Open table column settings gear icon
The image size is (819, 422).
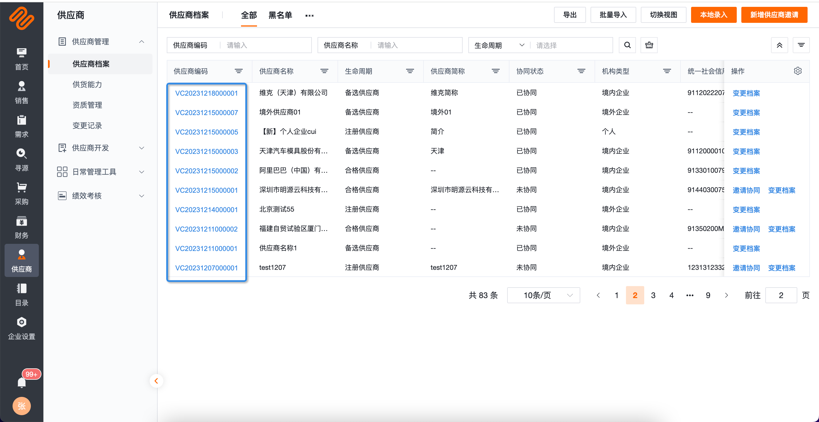click(x=798, y=71)
